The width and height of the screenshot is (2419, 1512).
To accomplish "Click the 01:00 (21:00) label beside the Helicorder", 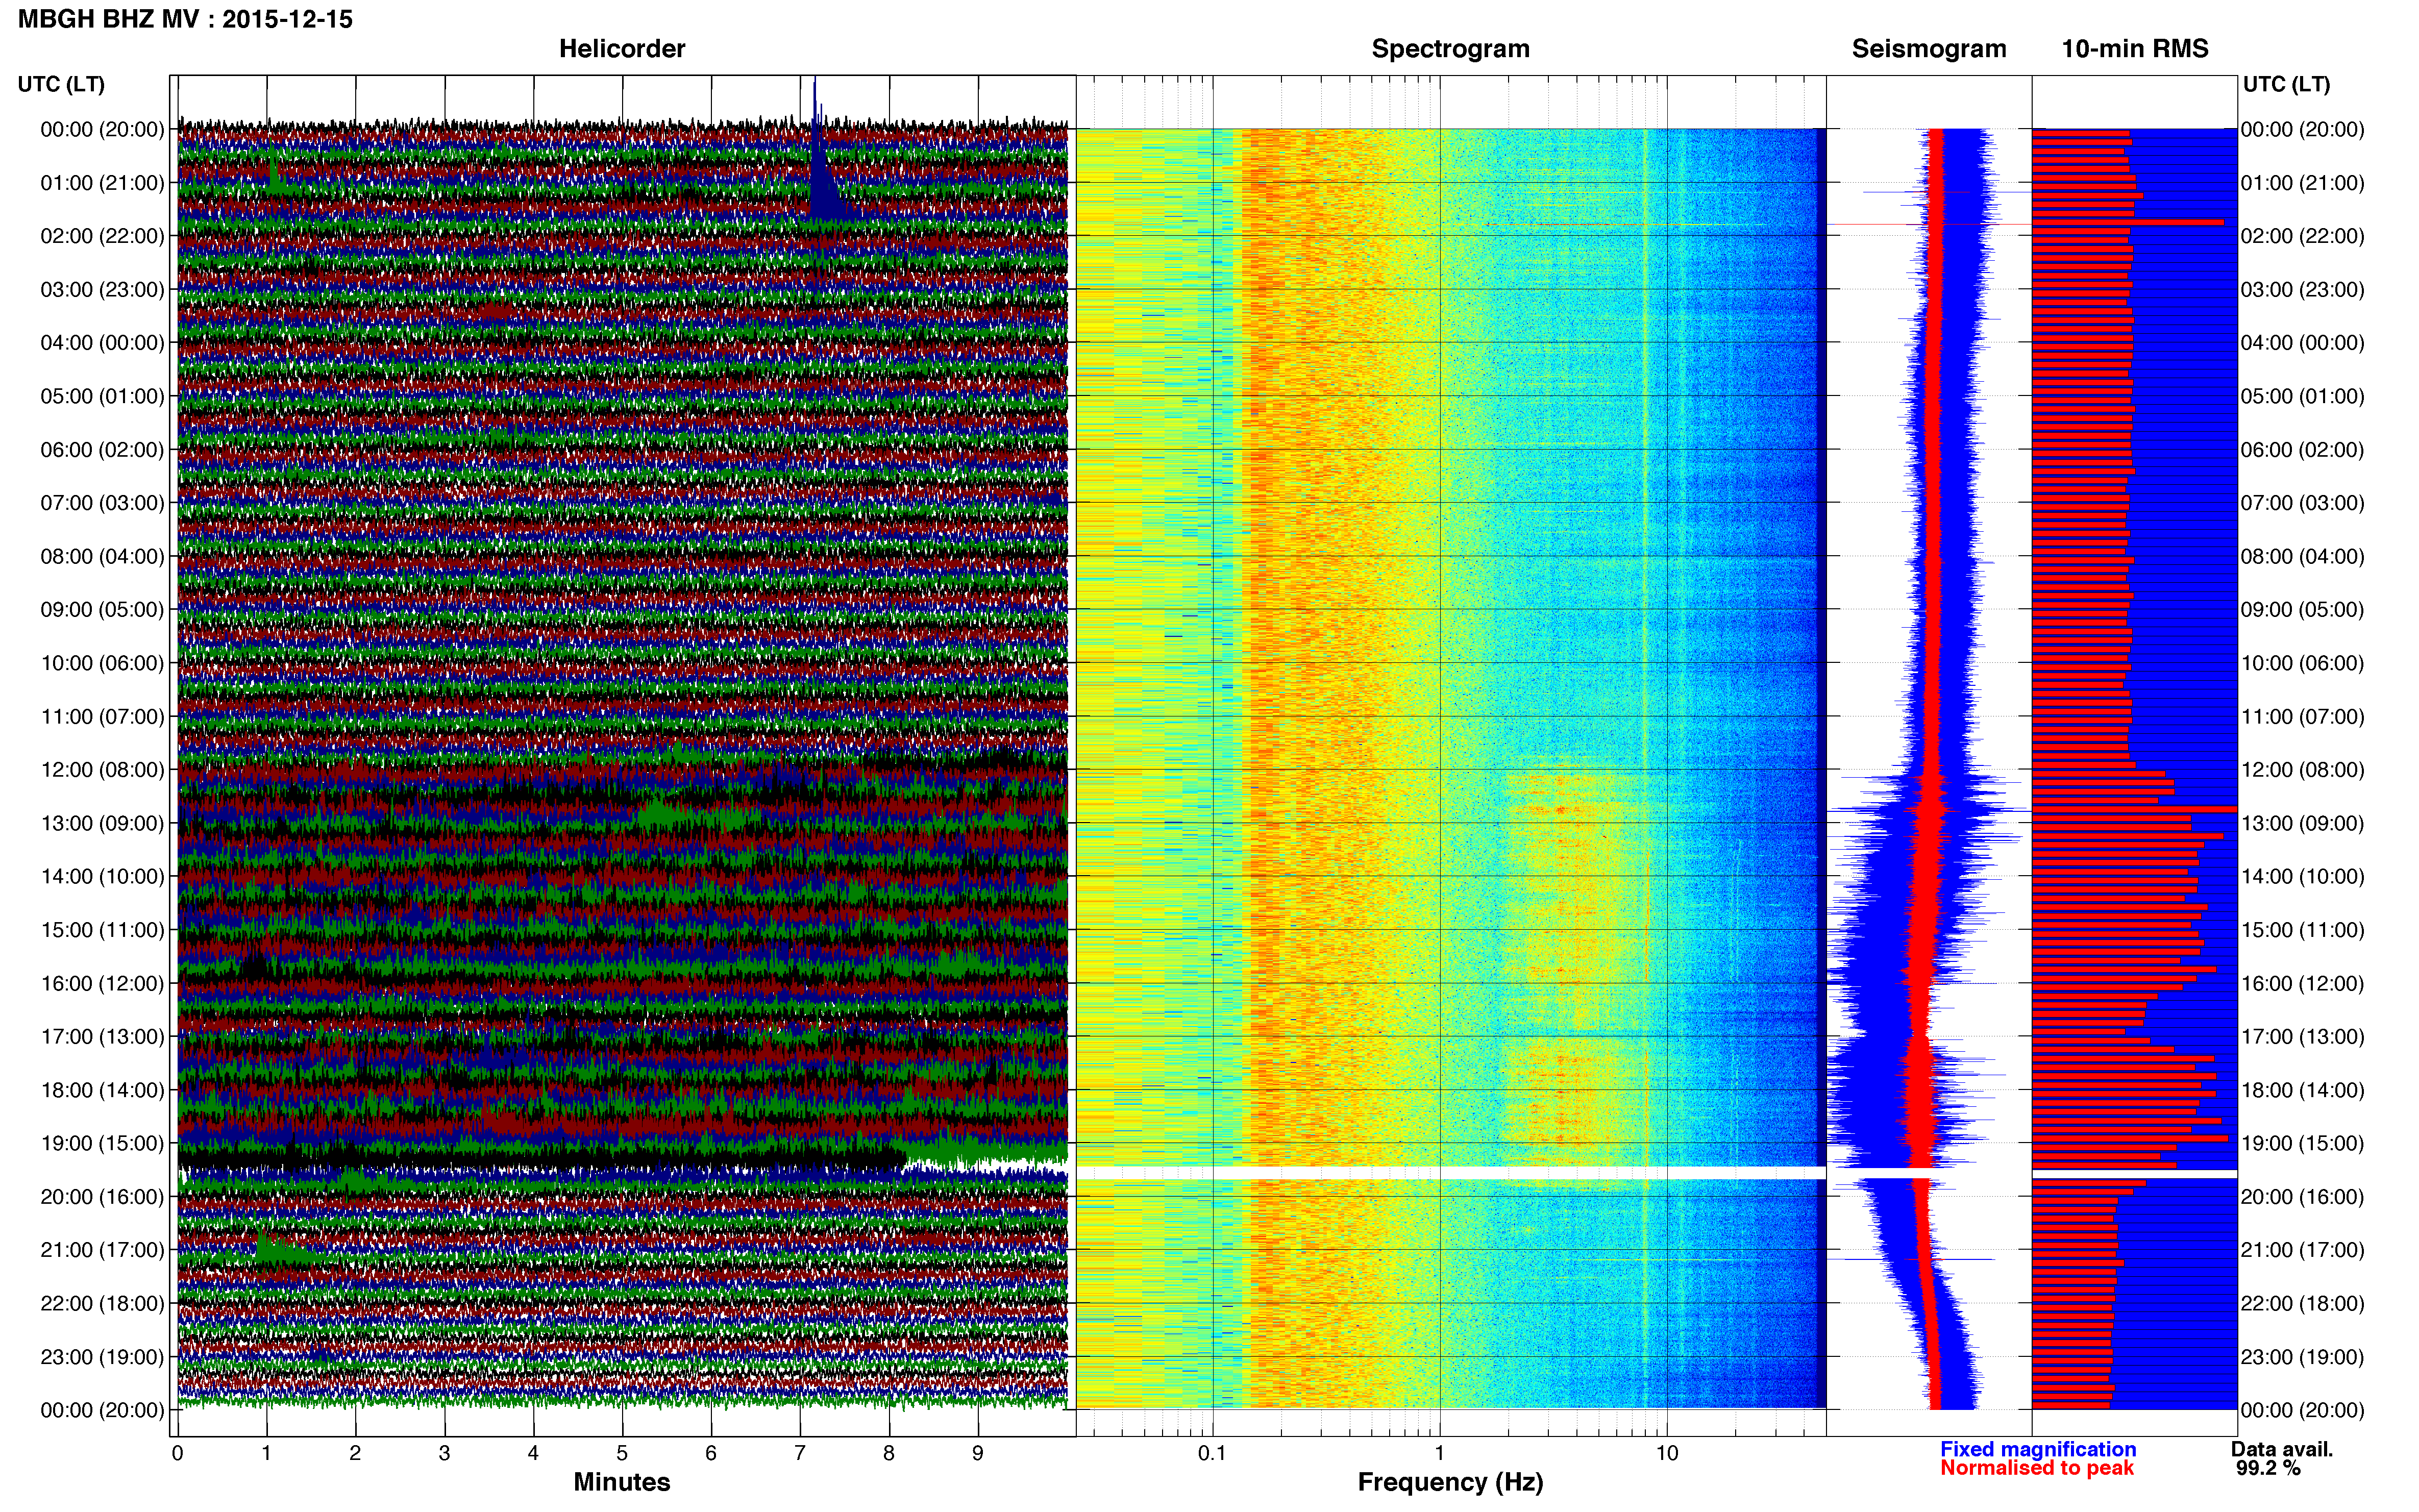I will (102, 183).
